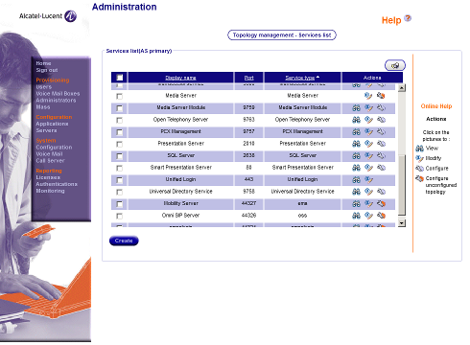Modify the Unified Login service
470x345 pixels.
click(368, 180)
